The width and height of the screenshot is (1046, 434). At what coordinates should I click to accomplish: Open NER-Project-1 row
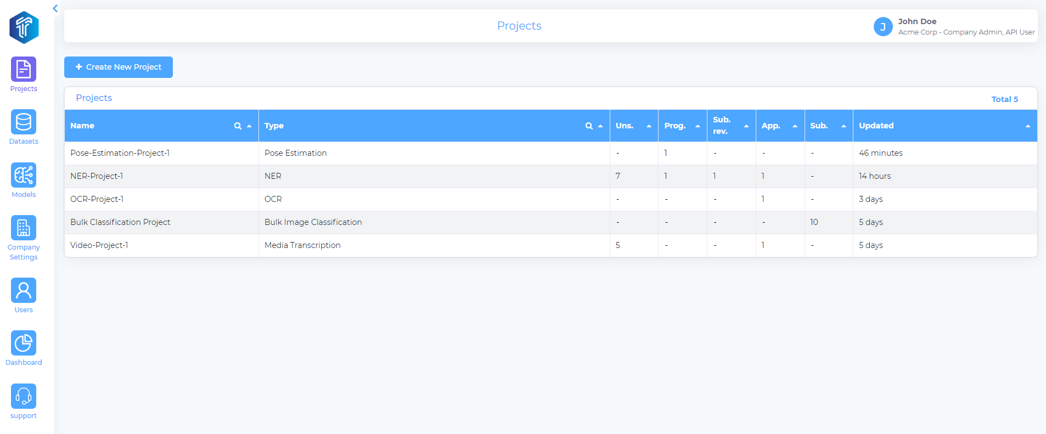[551, 176]
